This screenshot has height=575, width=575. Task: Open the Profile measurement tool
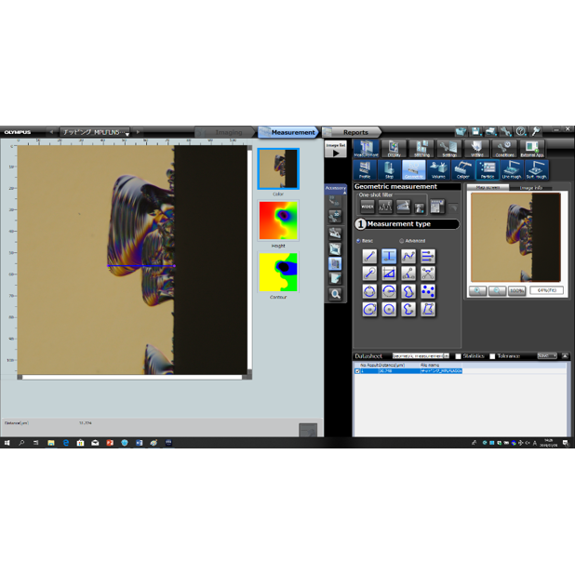click(365, 170)
